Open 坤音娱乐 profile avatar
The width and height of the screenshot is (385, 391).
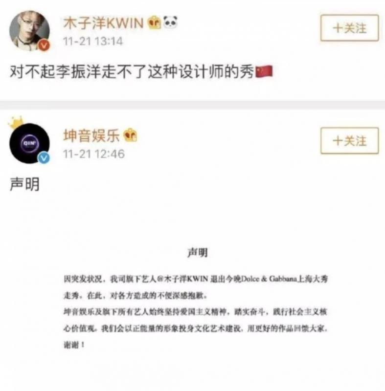[x=29, y=143]
